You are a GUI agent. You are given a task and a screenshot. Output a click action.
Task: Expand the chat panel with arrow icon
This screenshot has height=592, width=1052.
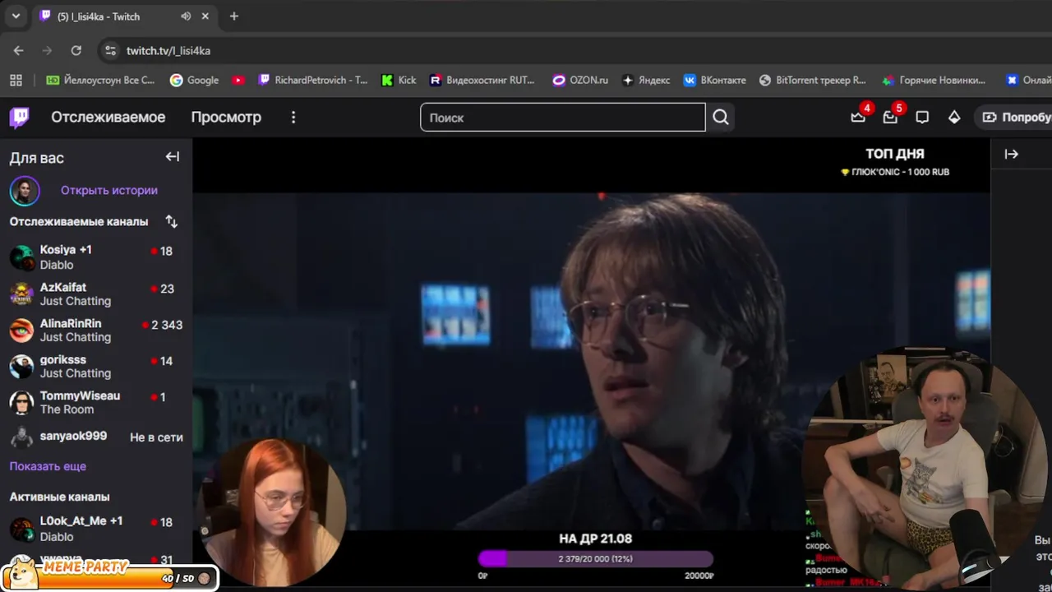click(1011, 155)
